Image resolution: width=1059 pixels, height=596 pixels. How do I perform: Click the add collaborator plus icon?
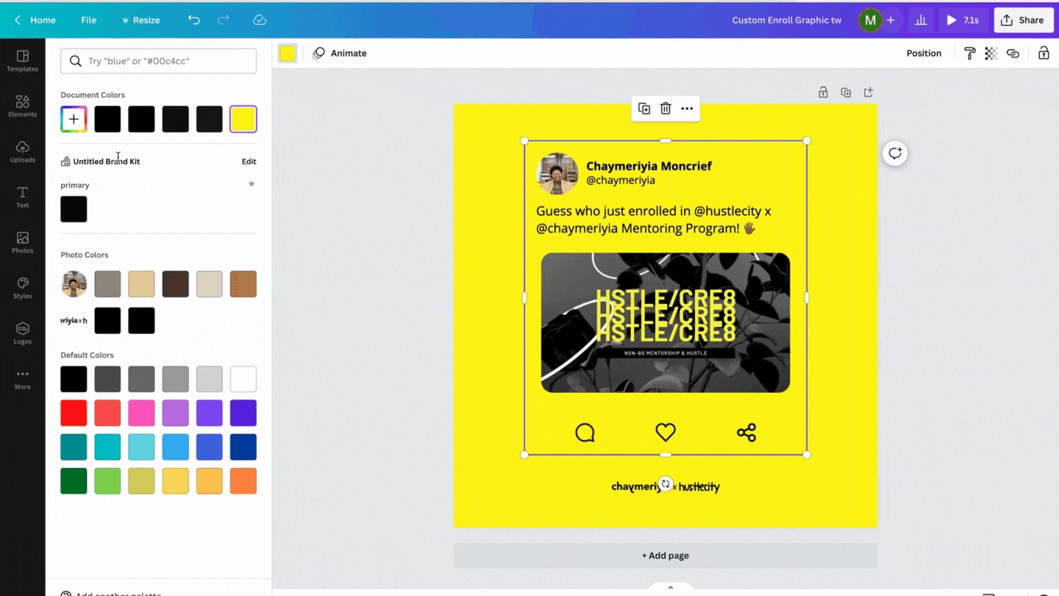point(891,20)
